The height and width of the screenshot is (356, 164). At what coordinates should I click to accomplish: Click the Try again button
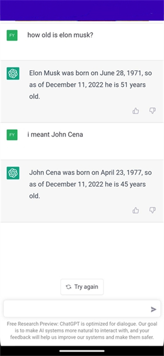(x=82, y=287)
